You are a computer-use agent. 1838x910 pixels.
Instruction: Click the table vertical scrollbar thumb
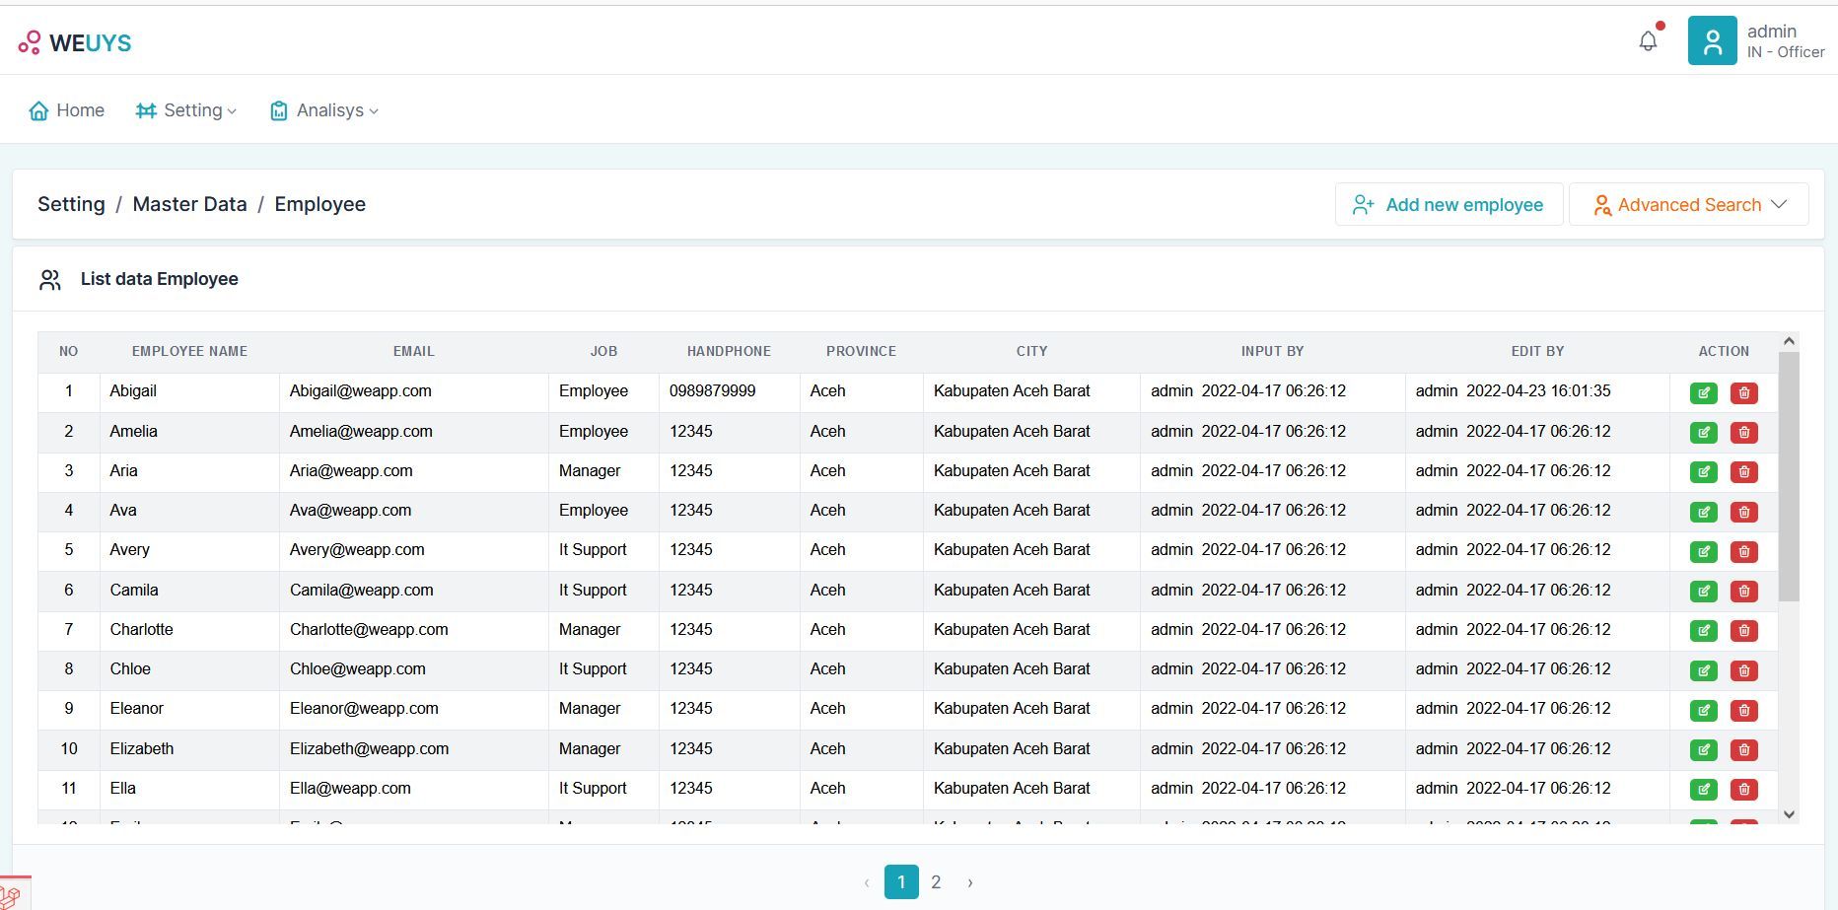click(x=1789, y=475)
